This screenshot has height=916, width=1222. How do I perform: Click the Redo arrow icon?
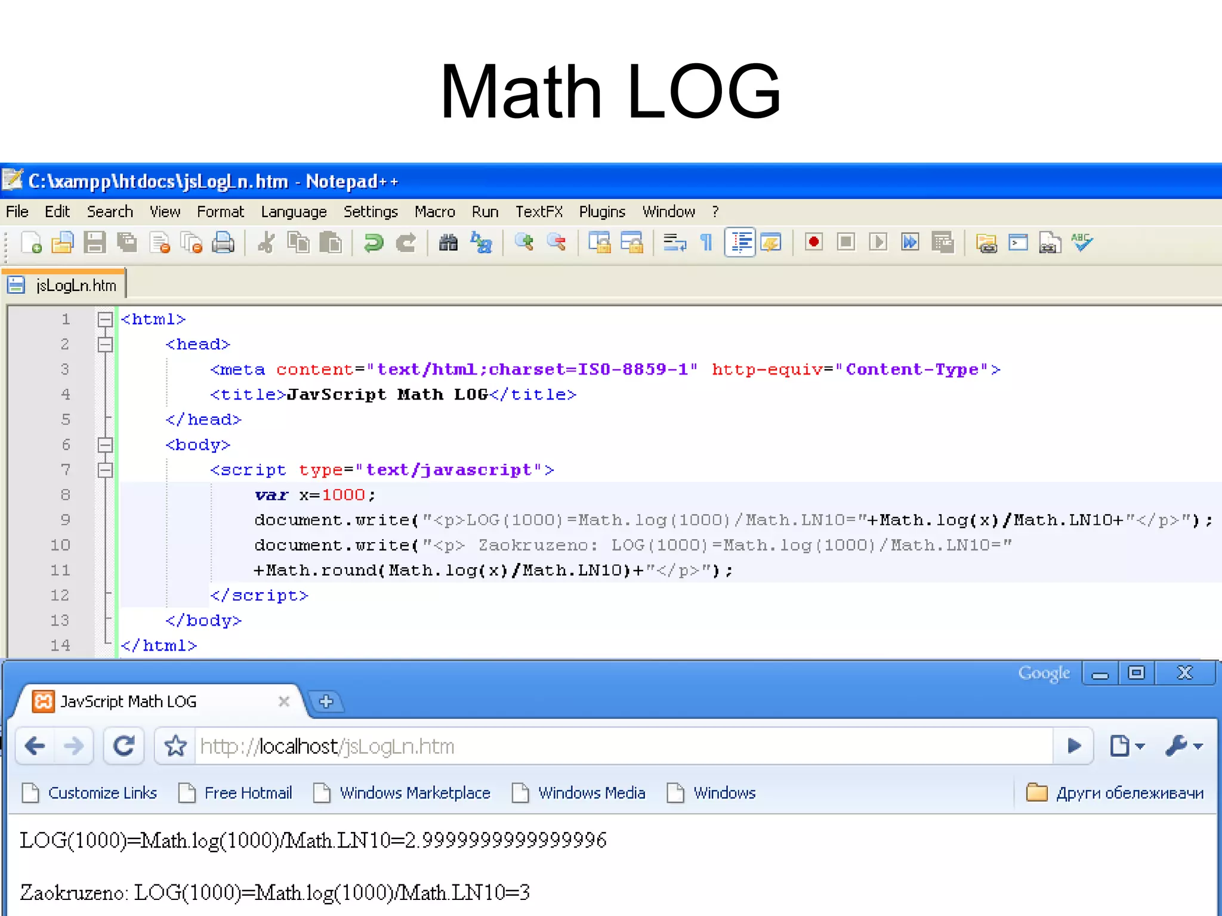(x=406, y=243)
